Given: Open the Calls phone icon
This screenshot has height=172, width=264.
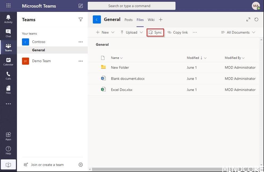Looking at the screenshot, I should pos(8,76).
